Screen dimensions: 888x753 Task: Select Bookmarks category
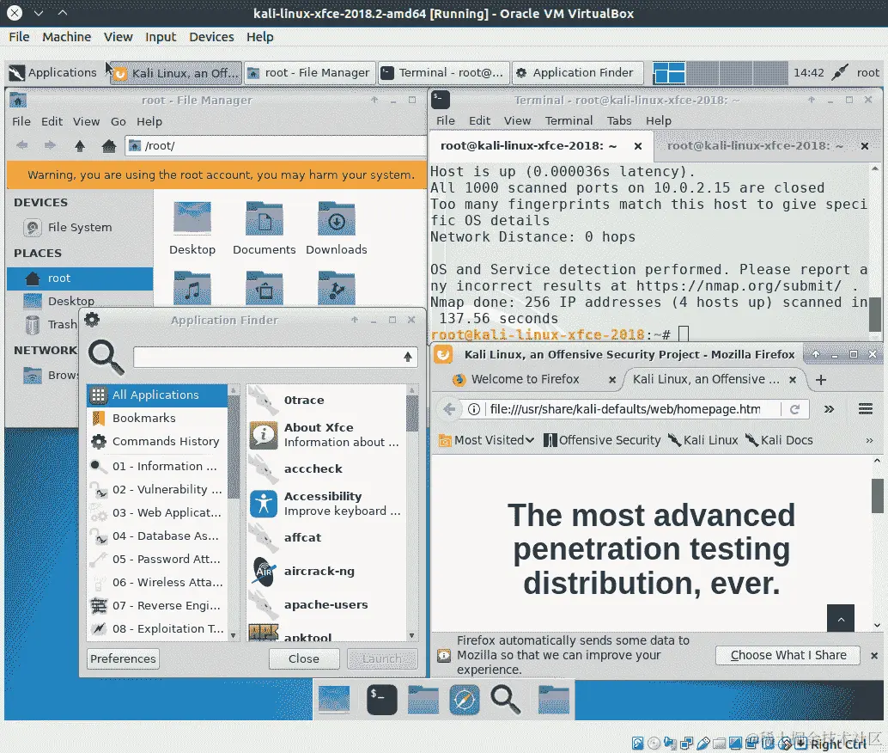tap(157, 419)
